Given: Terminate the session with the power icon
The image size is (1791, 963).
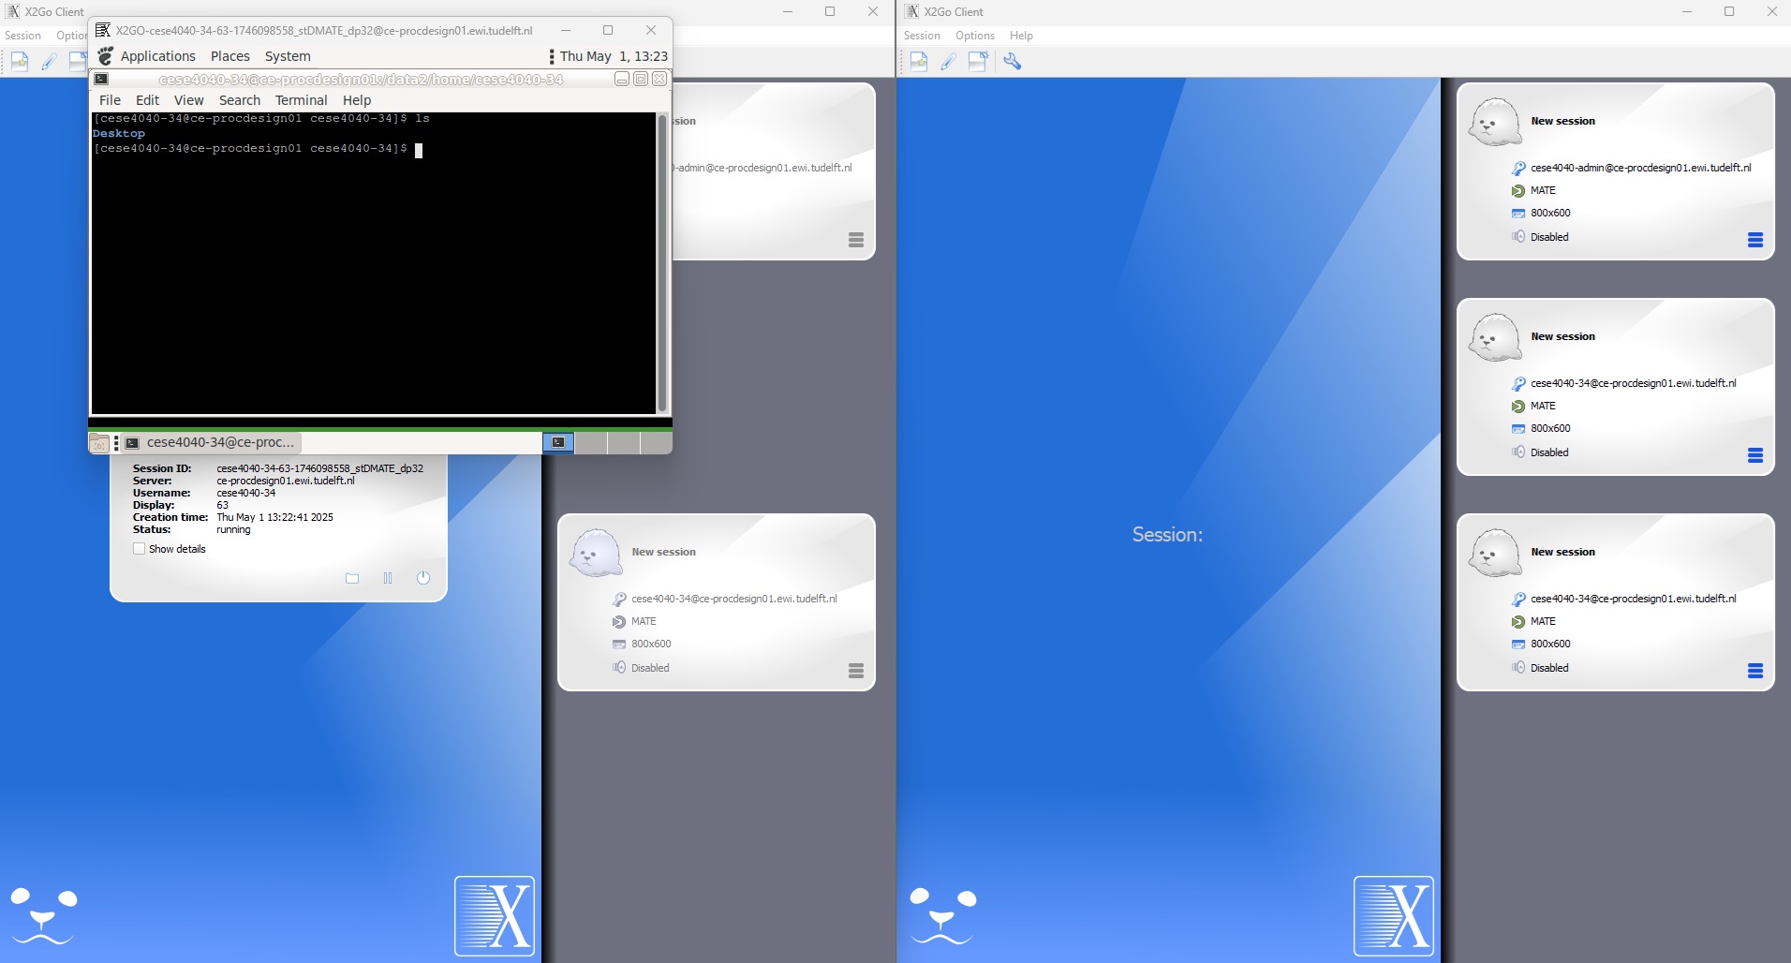Looking at the screenshot, I should click(x=423, y=578).
